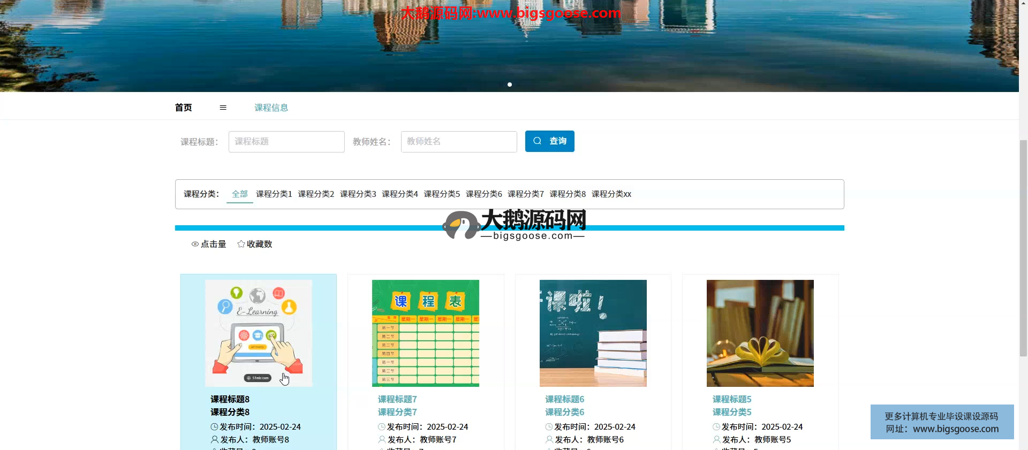Click the magnifier icon in the 查询 button
The width and height of the screenshot is (1028, 450).
click(x=537, y=141)
